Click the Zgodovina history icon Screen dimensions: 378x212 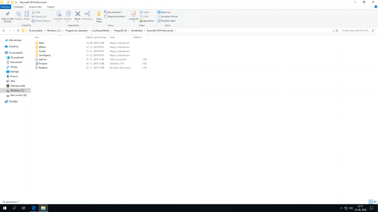(x=141, y=21)
